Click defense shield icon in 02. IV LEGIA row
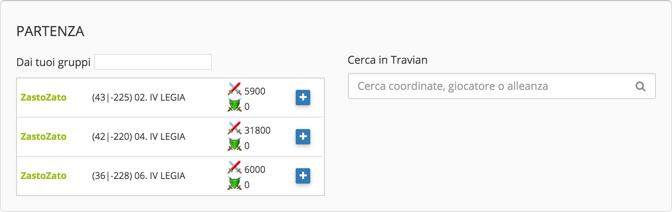Image resolution: width=672 pixels, height=212 pixels. tap(234, 105)
